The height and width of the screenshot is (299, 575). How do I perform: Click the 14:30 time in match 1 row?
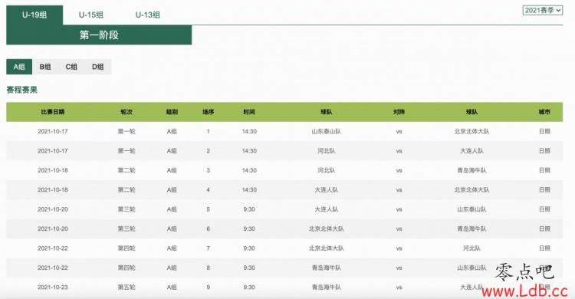point(249,131)
